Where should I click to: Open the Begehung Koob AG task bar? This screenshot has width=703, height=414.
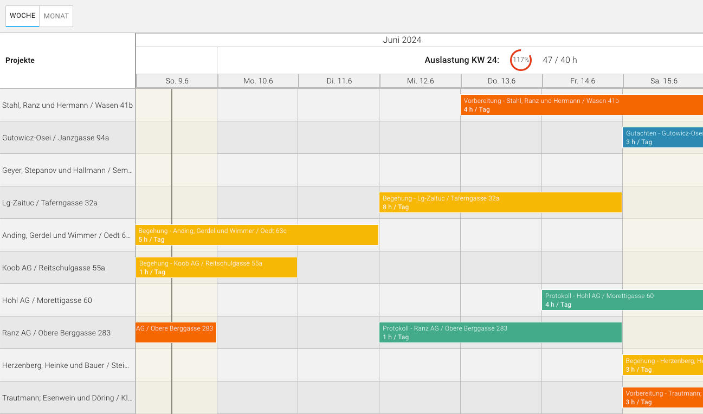click(216, 268)
